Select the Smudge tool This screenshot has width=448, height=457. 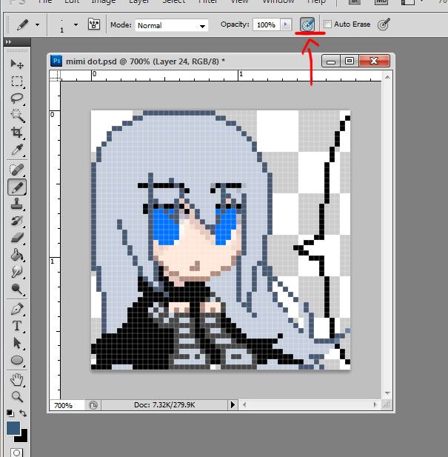pos(16,272)
